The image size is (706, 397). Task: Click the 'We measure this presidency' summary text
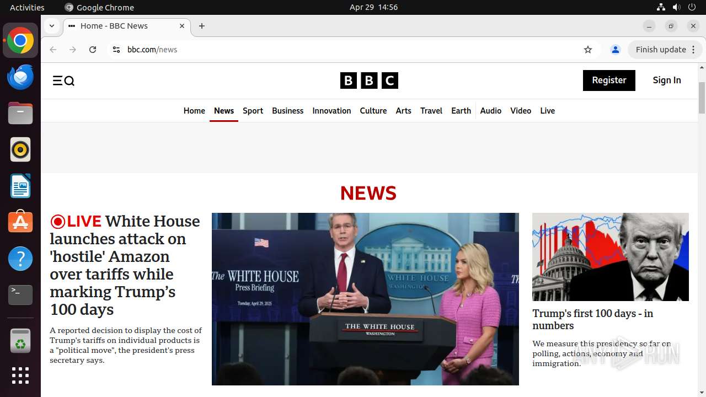601,353
